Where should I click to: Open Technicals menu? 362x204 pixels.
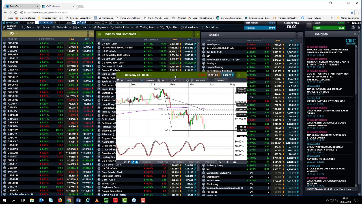(x=178, y=162)
